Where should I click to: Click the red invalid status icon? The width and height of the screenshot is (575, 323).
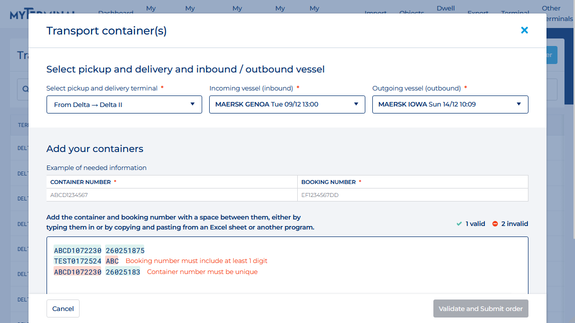495,224
